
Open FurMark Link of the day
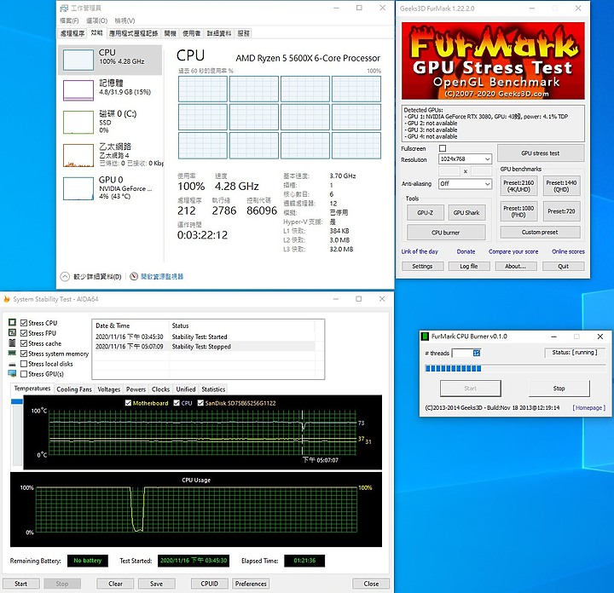tap(420, 251)
